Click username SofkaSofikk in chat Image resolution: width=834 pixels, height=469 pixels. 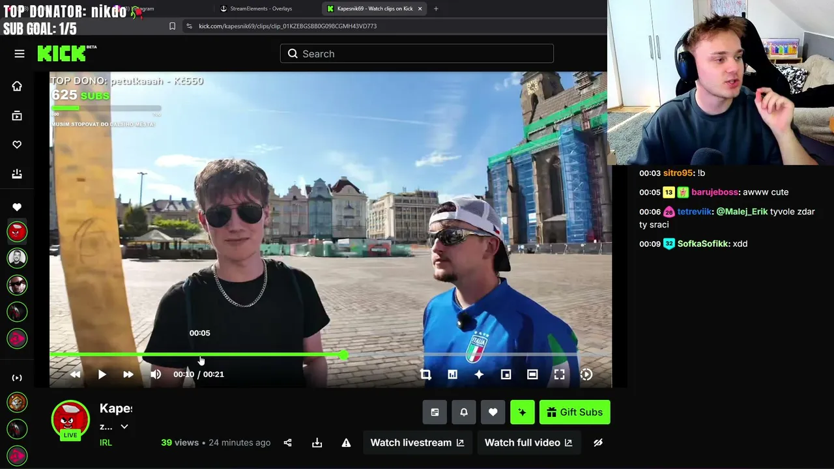coord(703,244)
